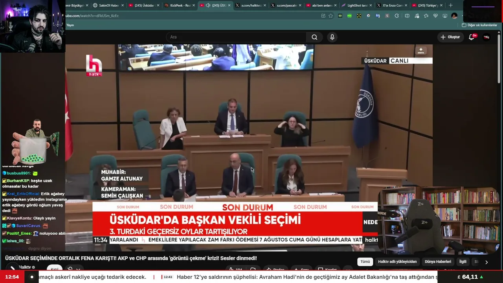Open YouTube notifications bell
Viewport: 503px width, 283px height.
pos(472,37)
